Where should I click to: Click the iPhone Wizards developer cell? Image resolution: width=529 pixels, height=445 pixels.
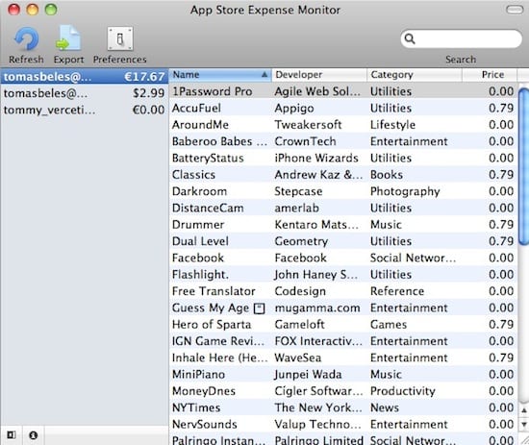coord(316,158)
